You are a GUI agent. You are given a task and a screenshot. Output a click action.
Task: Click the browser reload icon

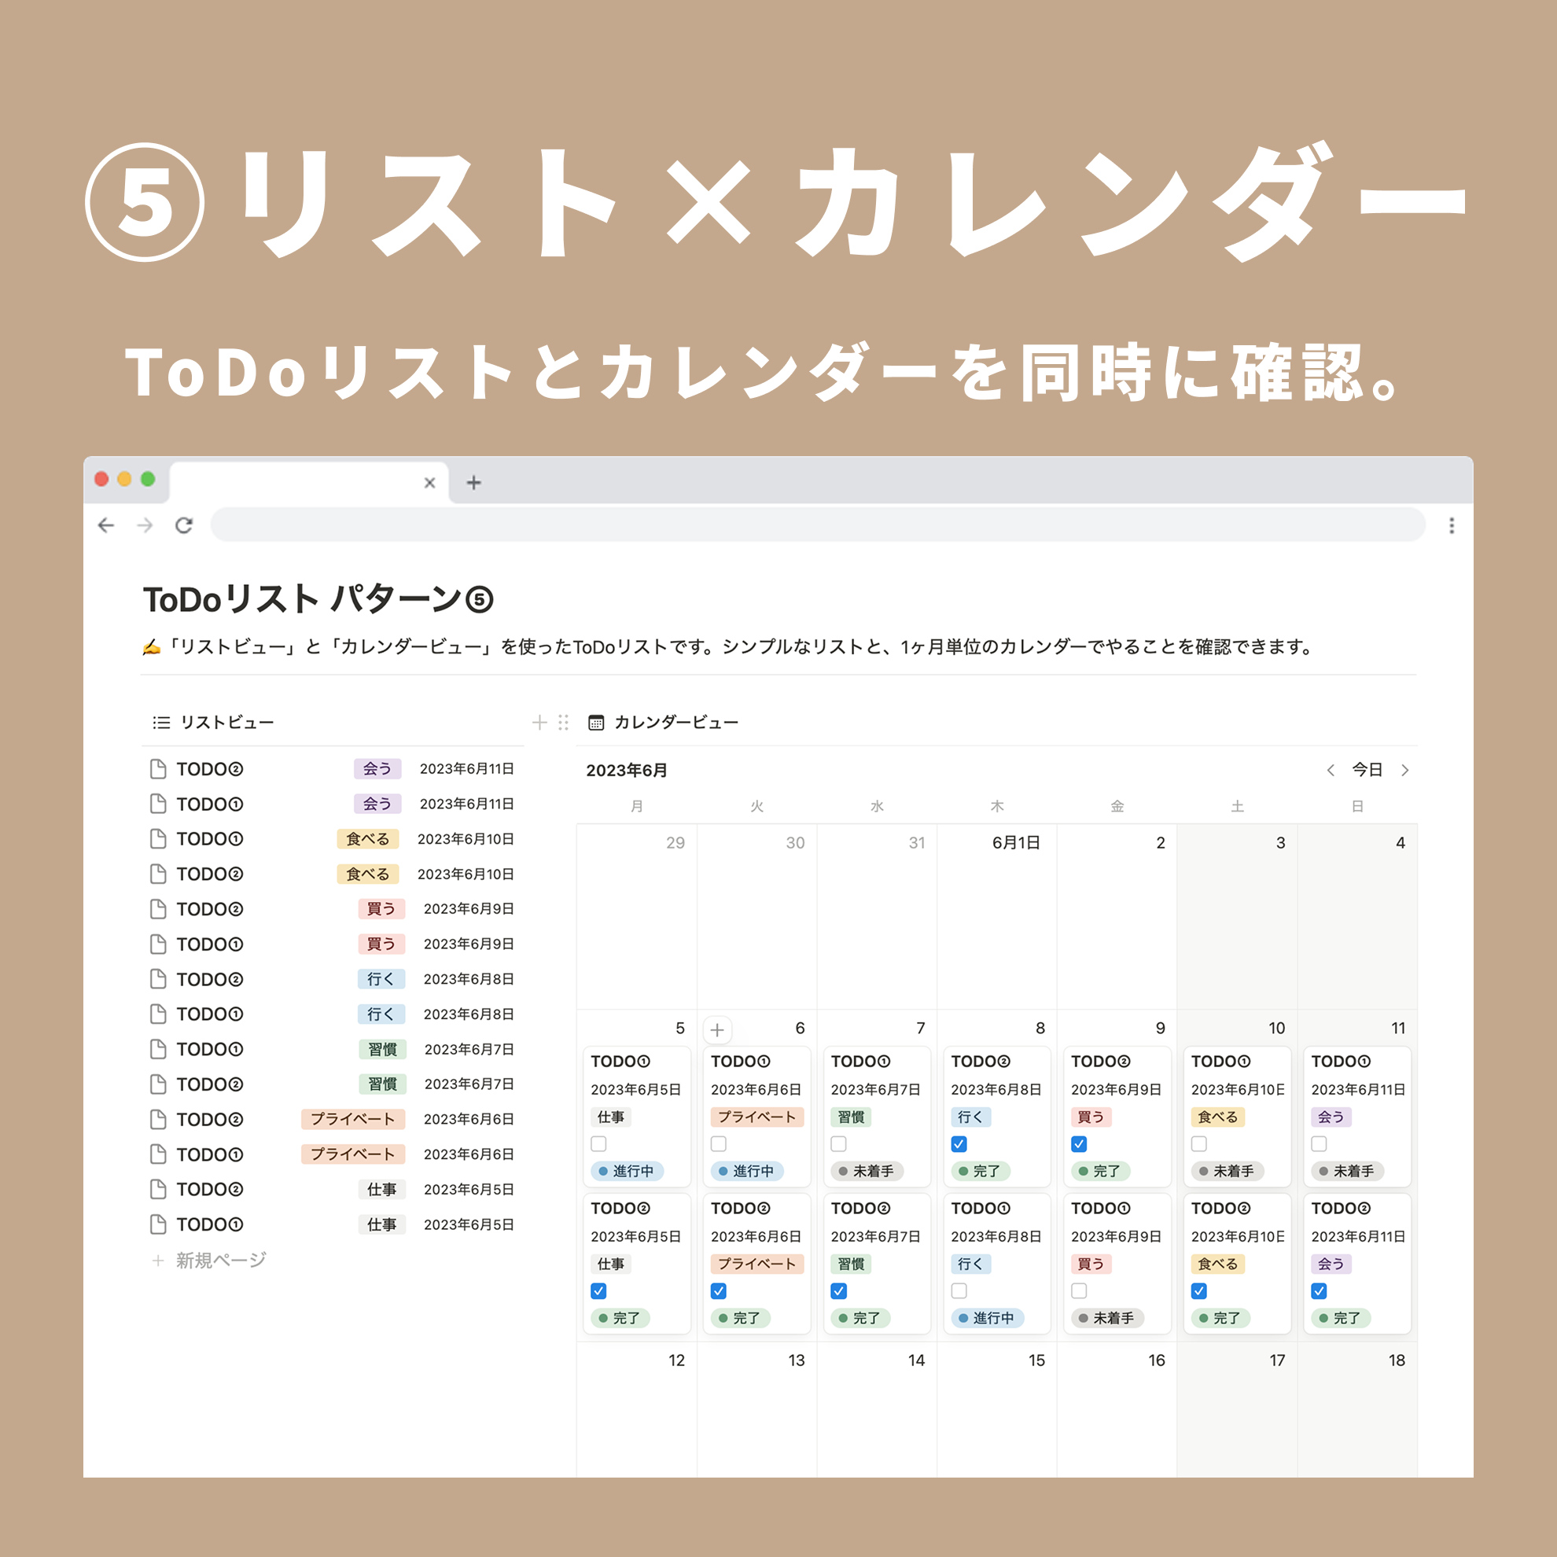tap(184, 525)
